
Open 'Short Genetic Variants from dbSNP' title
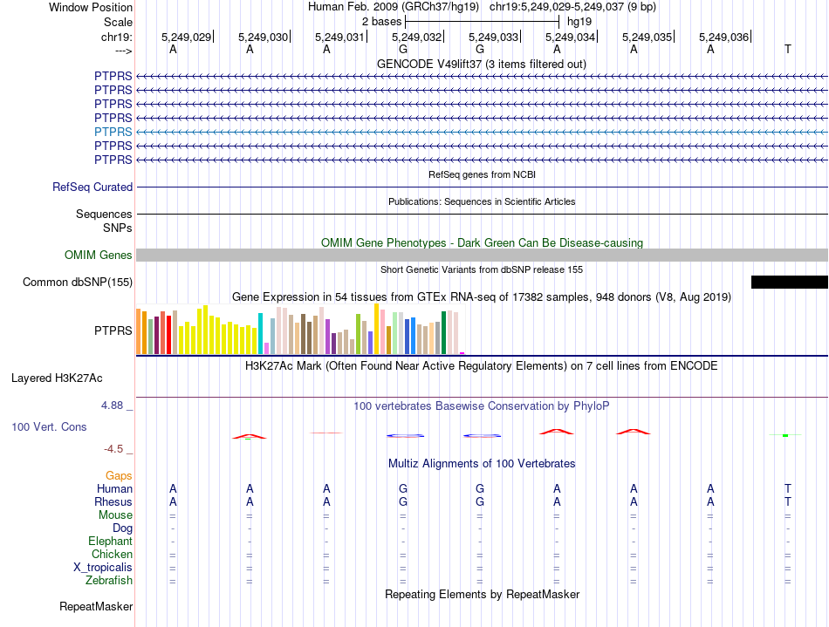click(x=482, y=269)
